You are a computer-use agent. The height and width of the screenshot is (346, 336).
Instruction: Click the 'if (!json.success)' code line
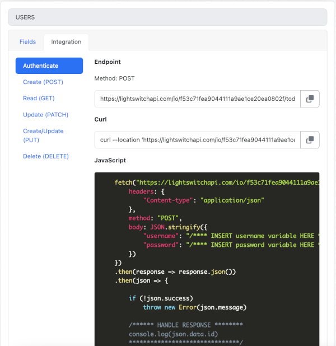coord(161,298)
